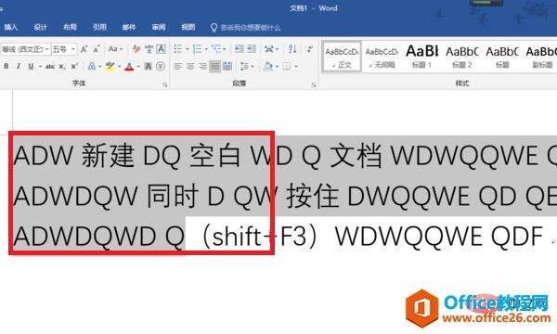The height and width of the screenshot is (334, 557).
Task: Sort the selected text A-Z
Action: tap(292, 49)
